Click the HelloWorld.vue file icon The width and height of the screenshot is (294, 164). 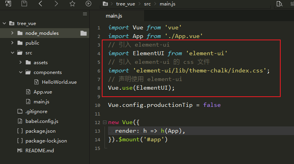click(x=36, y=82)
